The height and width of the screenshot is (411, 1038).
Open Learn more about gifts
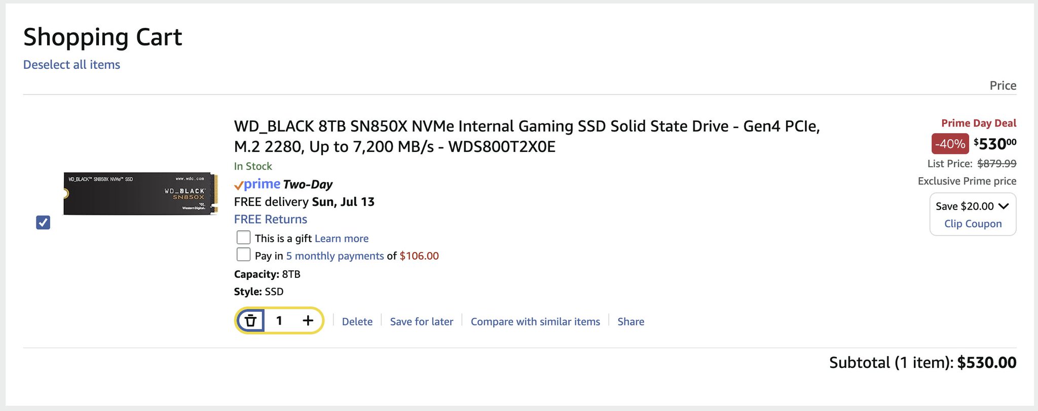(x=342, y=238)
